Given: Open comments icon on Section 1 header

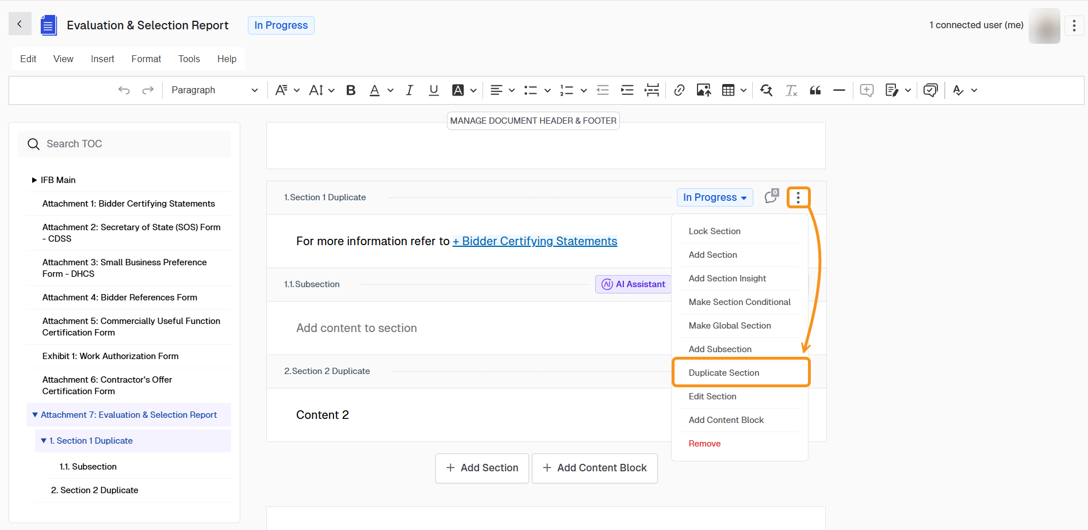Looking at the screenshot, I should tap(771, 197).
